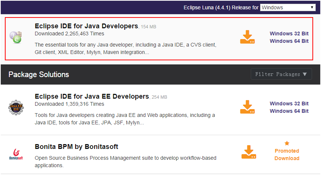Click the Bonitasoft logo icon
The image size is (321, 175).
(x=16, y=153)
